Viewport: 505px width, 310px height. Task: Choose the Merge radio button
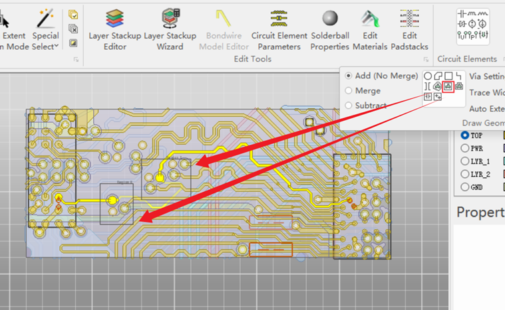(x=349, y=91)
